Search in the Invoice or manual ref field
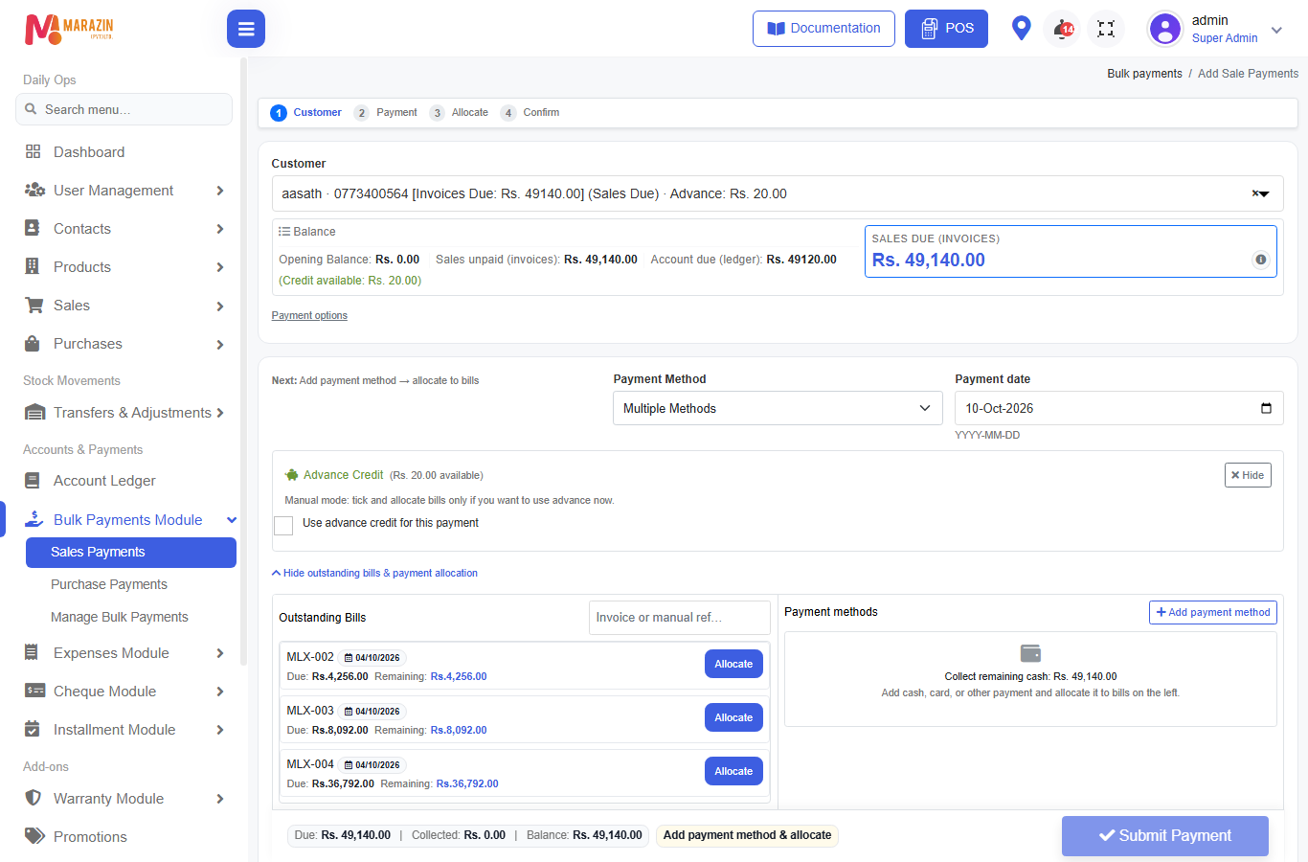Image resolution: width=1308 pixels, height=862 pixels. 680,618
